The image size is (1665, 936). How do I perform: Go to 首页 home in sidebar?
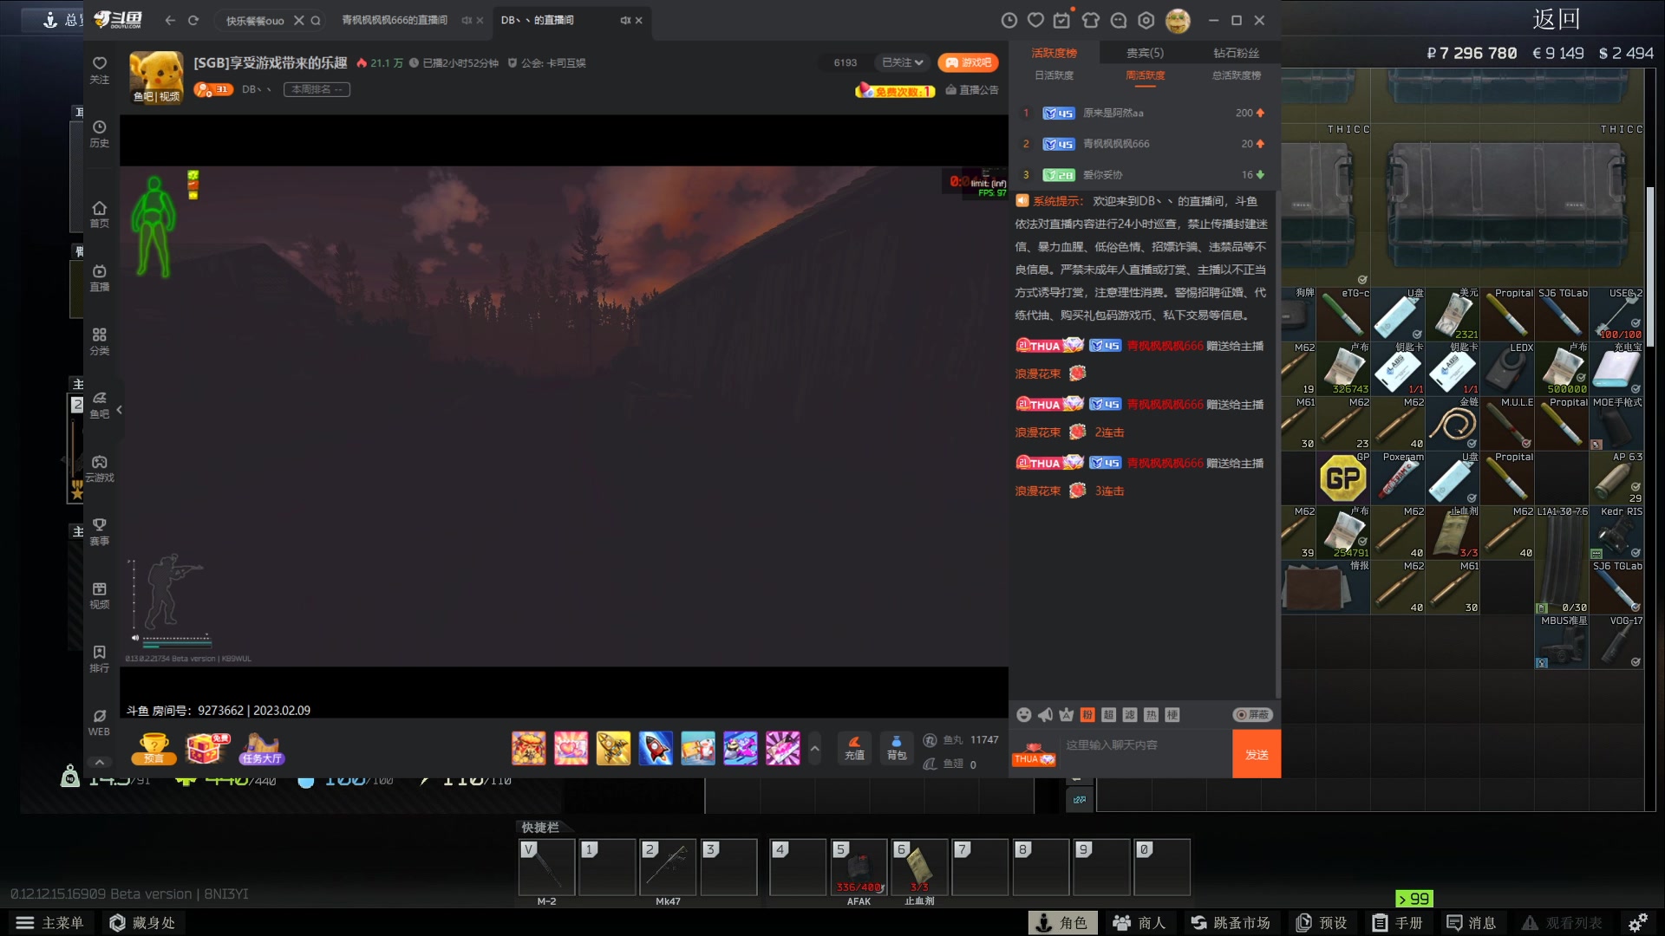click(x=100, y=214)
